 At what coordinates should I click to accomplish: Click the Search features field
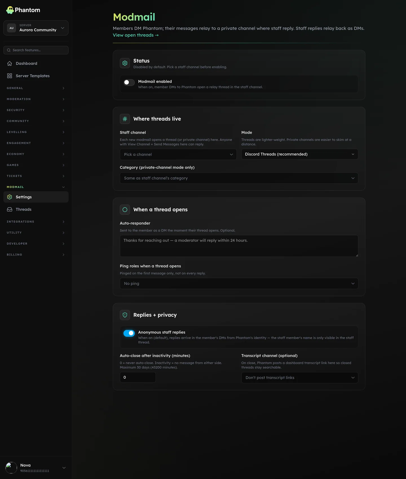click(x=36, y=50)
